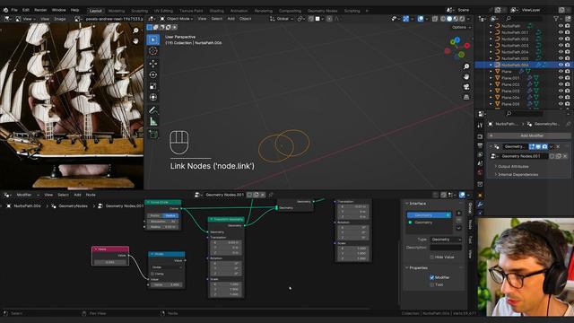Image resolution: width=574 pixels, height=323 pixels.
Task: Select the Annotate tool in viewport toolbar
Action: pyautogui.click(x=153, y=109)
